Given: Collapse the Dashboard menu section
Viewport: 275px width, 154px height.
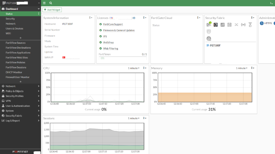Looking at the screenshot, I should [20, 9].
